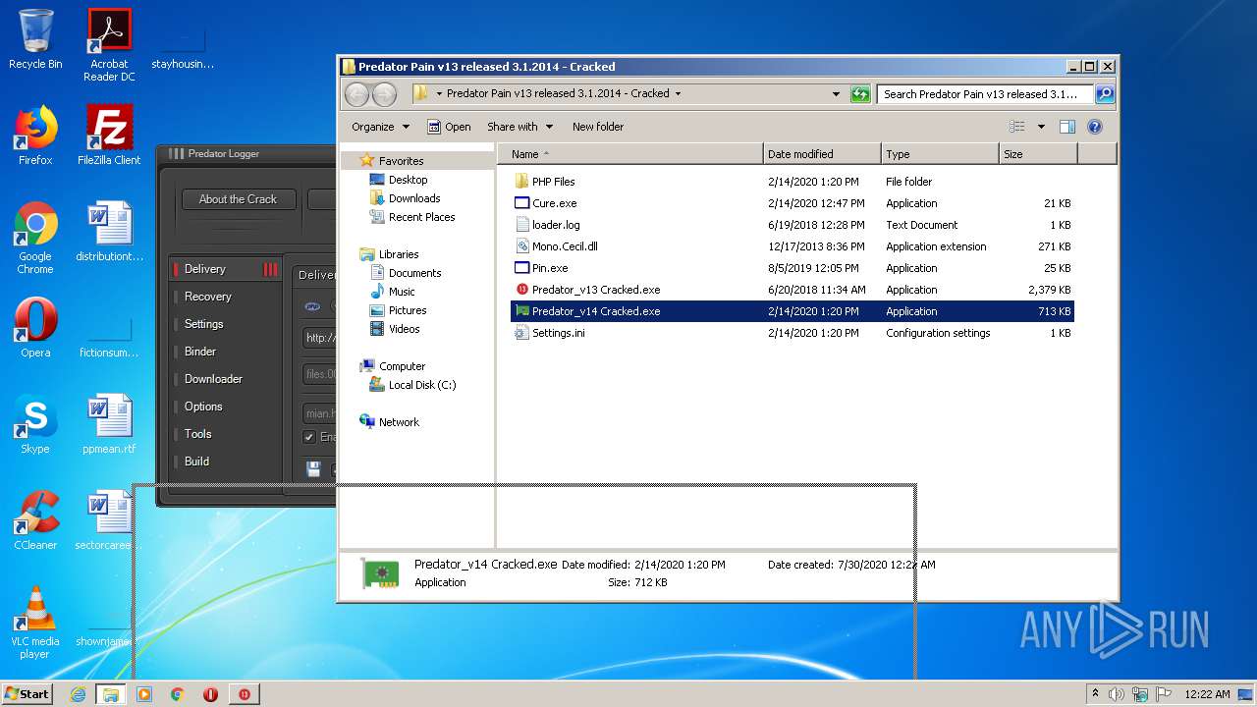Switch to the Delivery tab in Predator Logger
1257x707 pixels.
[x=225, y=269]
